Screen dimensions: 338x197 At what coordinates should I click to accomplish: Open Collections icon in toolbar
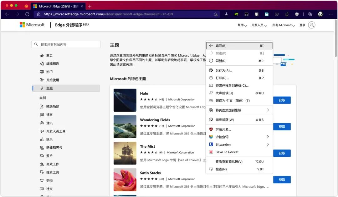pyautogui.click(x=310, y=14)
